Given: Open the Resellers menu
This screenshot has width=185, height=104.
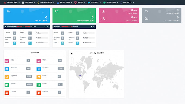Looking at the screenshot, I should (64, 2).
